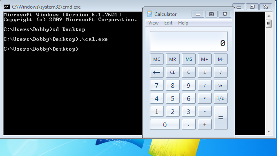
Task: Click calculator digit 4
Action: [157, 98]
